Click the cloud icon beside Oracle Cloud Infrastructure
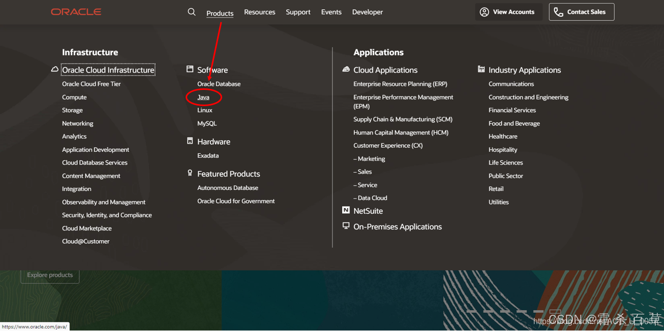The height and width of the screenshot is (331, 664). pyautogui.click(x=55, y=69)
